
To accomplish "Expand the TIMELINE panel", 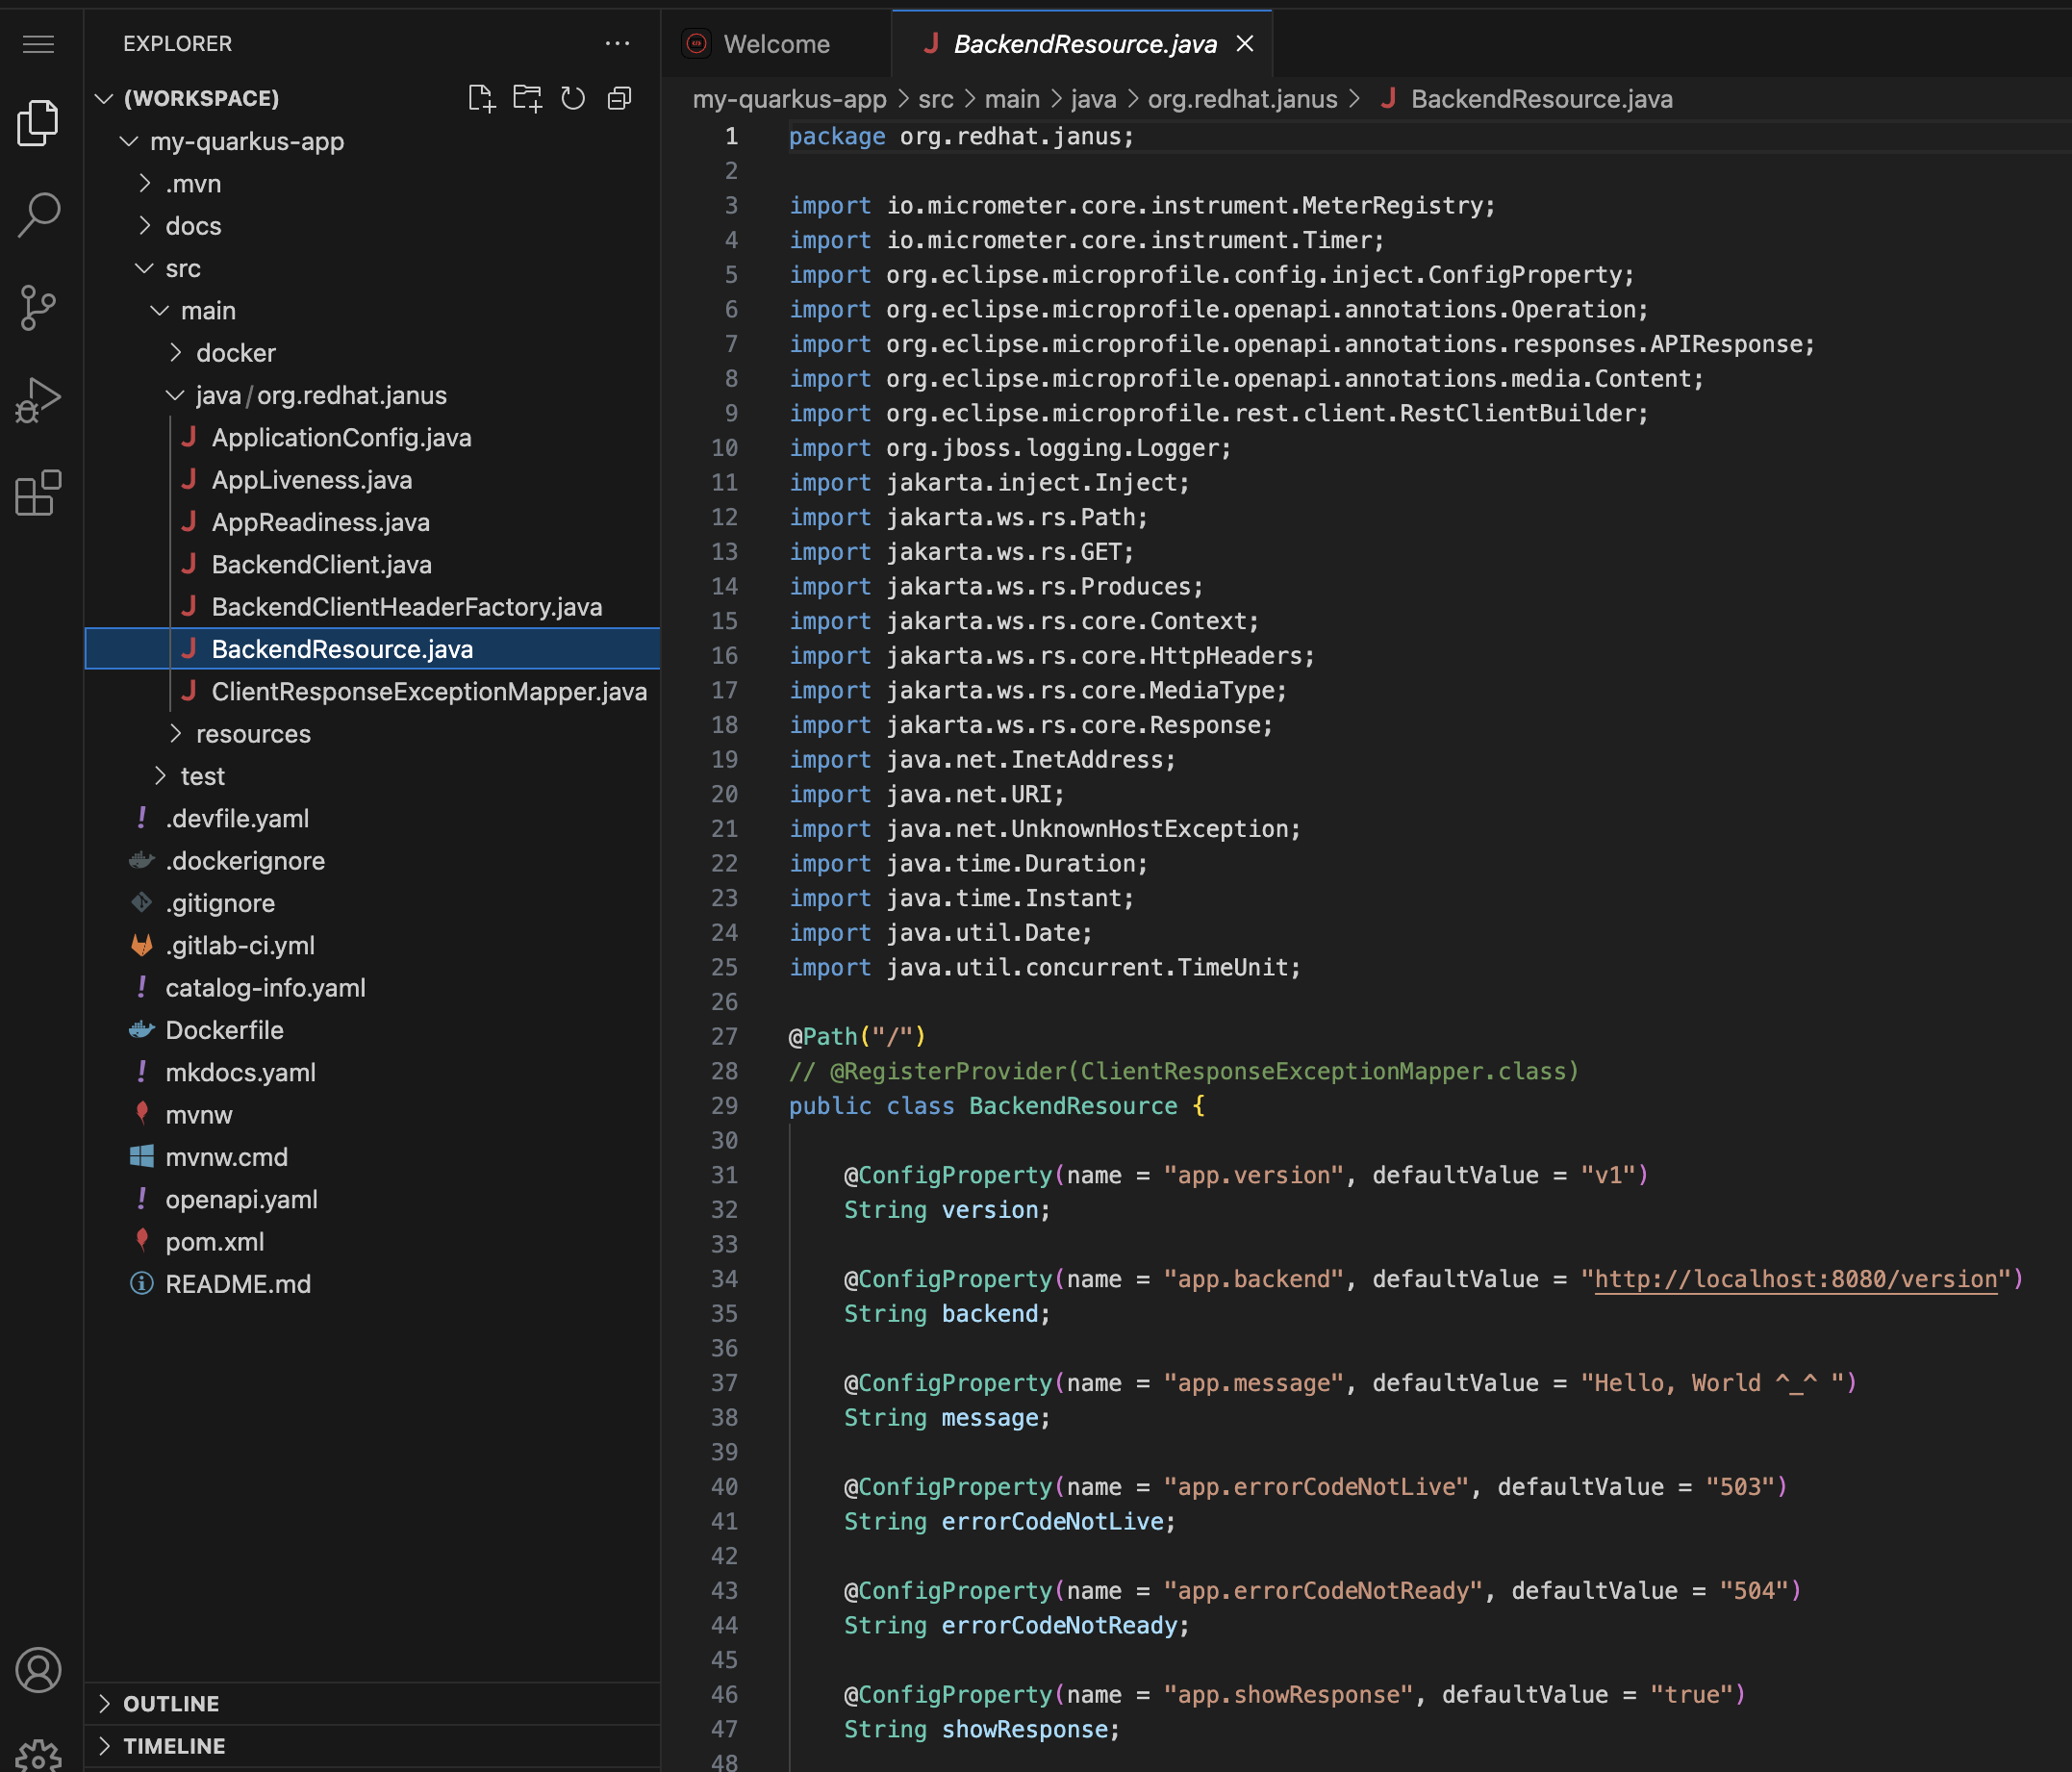I will coord(372,1746).
